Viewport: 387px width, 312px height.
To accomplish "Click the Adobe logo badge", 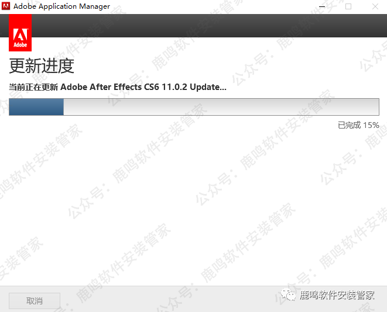I will pos(20,33).
